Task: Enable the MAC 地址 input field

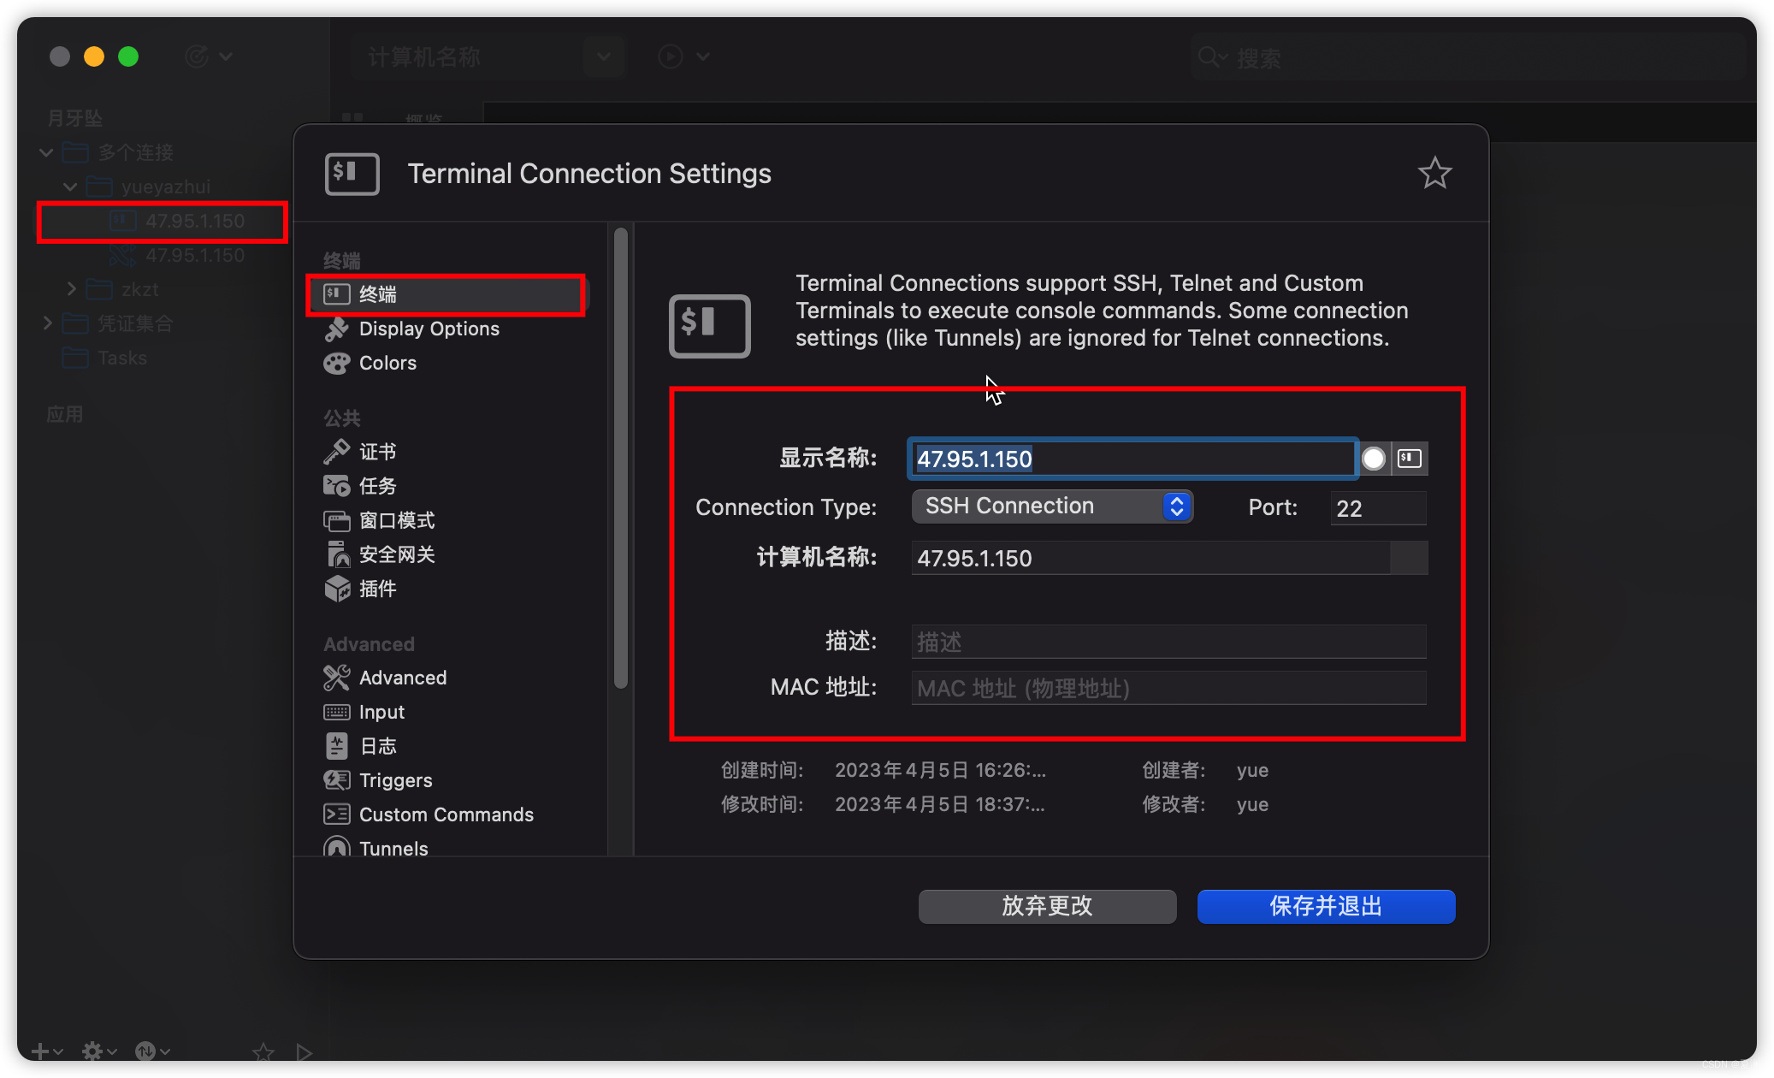Action: 1168,688
